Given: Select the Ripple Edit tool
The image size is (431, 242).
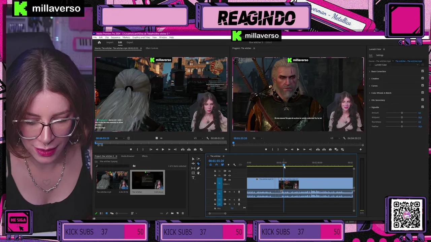Looking at the screenshot, I should tap(193, 163).
